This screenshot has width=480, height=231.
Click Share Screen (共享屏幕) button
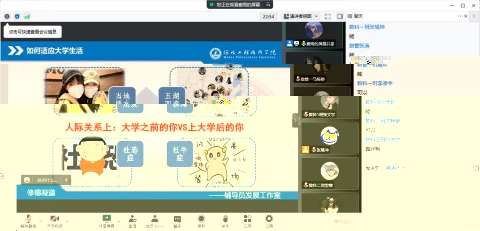tap(106, 221)
